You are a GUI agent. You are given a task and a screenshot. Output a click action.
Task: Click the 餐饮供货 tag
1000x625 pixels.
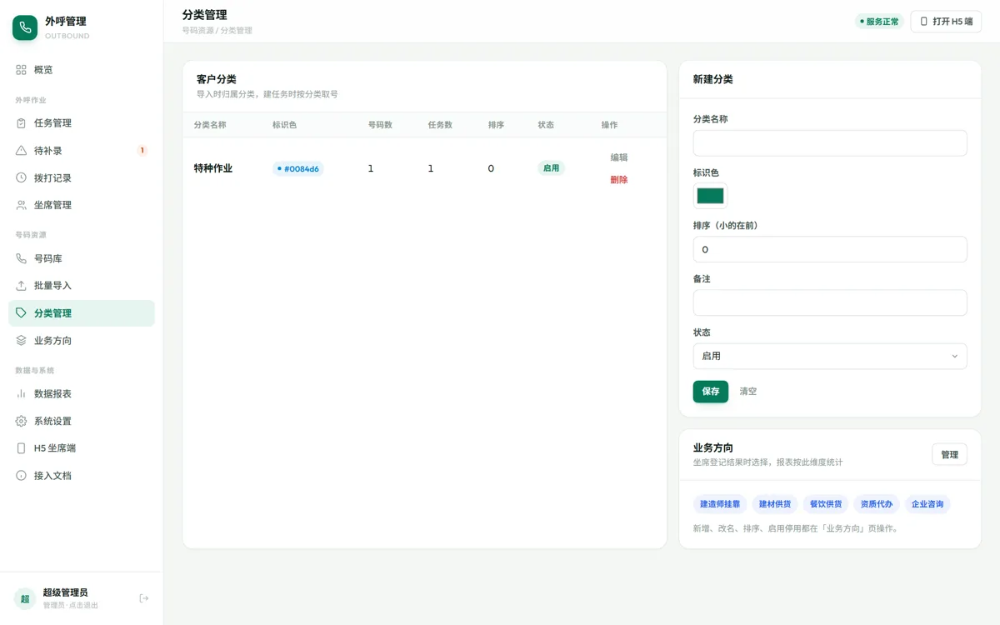(826, 504)
